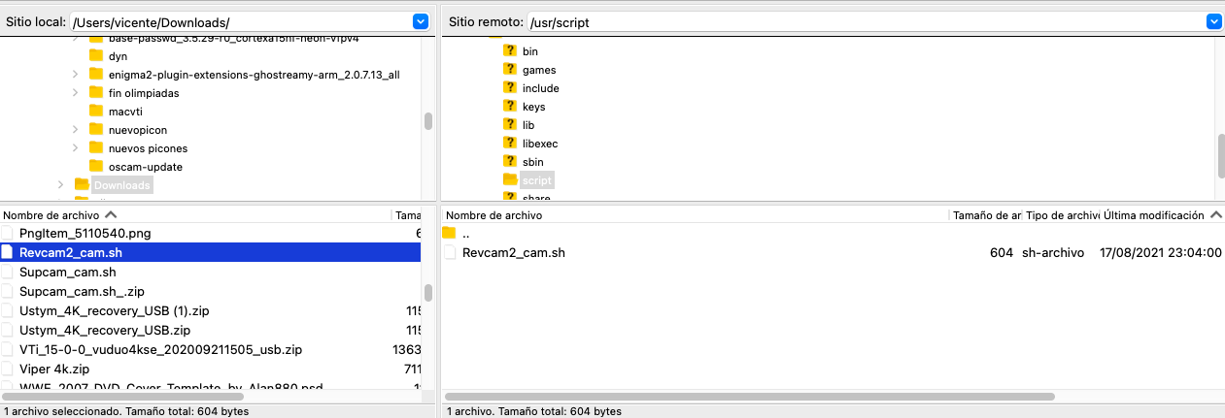Click the 'bin' remote folder icon
This screenshot has height=418, width=1225.
(x=510, y=51)
